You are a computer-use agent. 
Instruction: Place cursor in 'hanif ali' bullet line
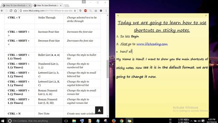(126, 52)
